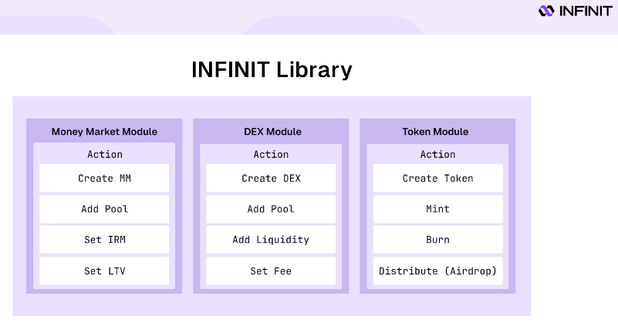Click Add Pool in Money Market Module

(x=104, y=209)
